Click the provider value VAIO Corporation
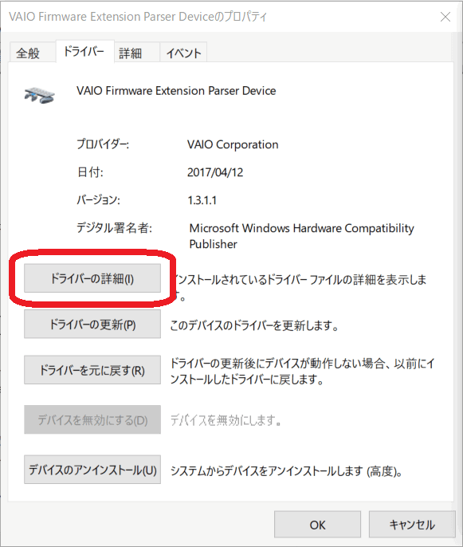Screen dimensions: 463x547 point(233,144)
